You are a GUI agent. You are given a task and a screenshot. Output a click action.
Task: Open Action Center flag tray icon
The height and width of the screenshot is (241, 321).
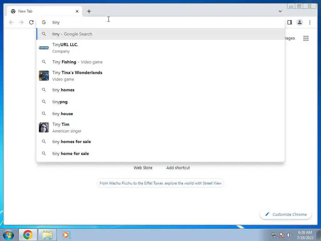coord(282,235)
